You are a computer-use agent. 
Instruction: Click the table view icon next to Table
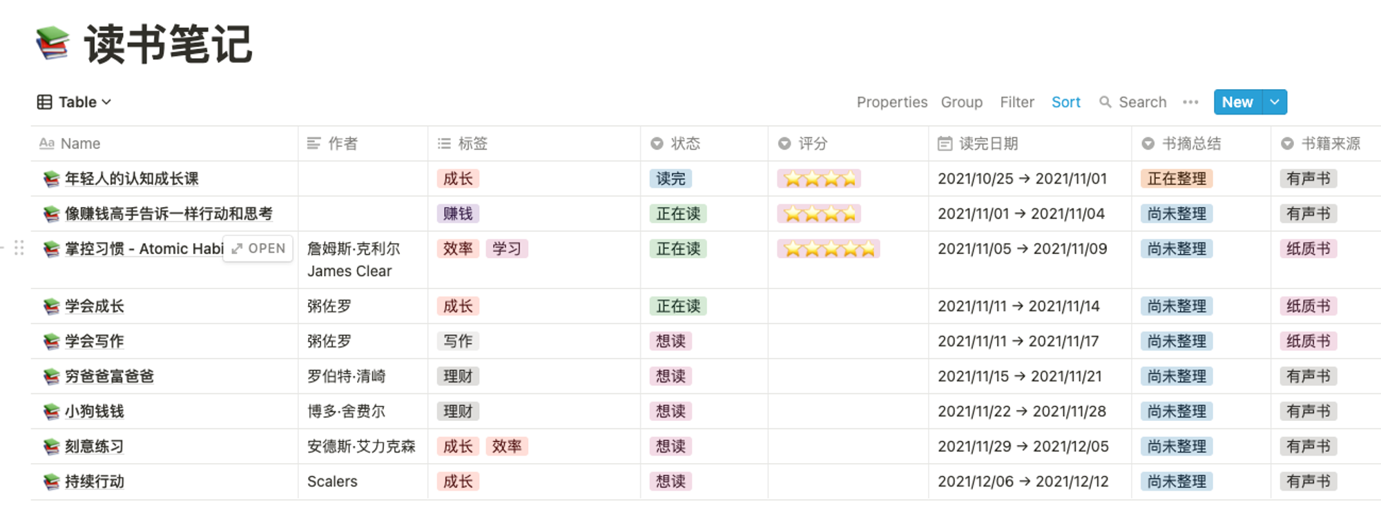tap(44, 102)
